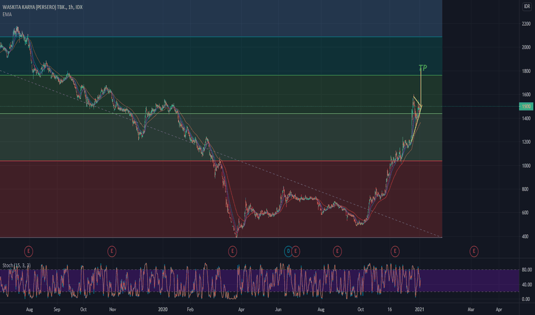Click the 0.00 stochastic scale value
This screenshot has width=535, height=315.
(x=526, y=300)
